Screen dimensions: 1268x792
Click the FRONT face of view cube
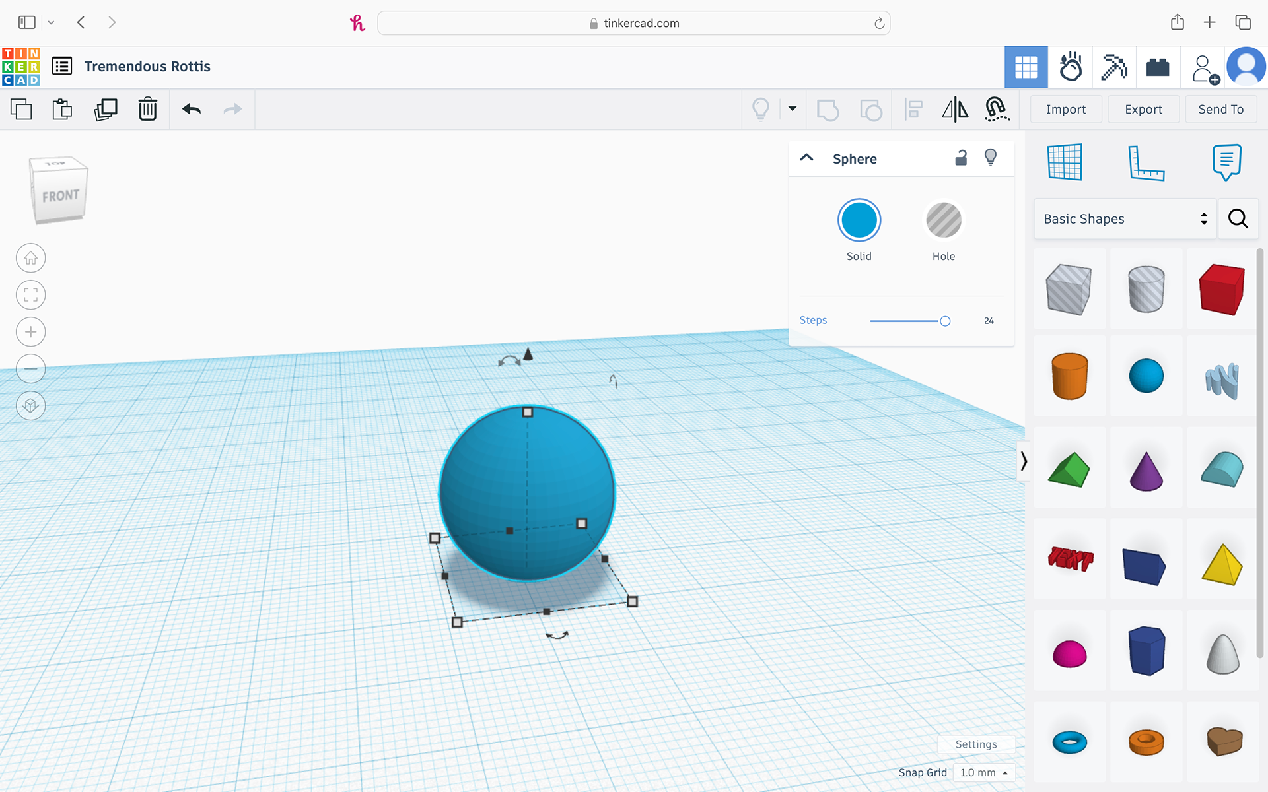[60, 196]
